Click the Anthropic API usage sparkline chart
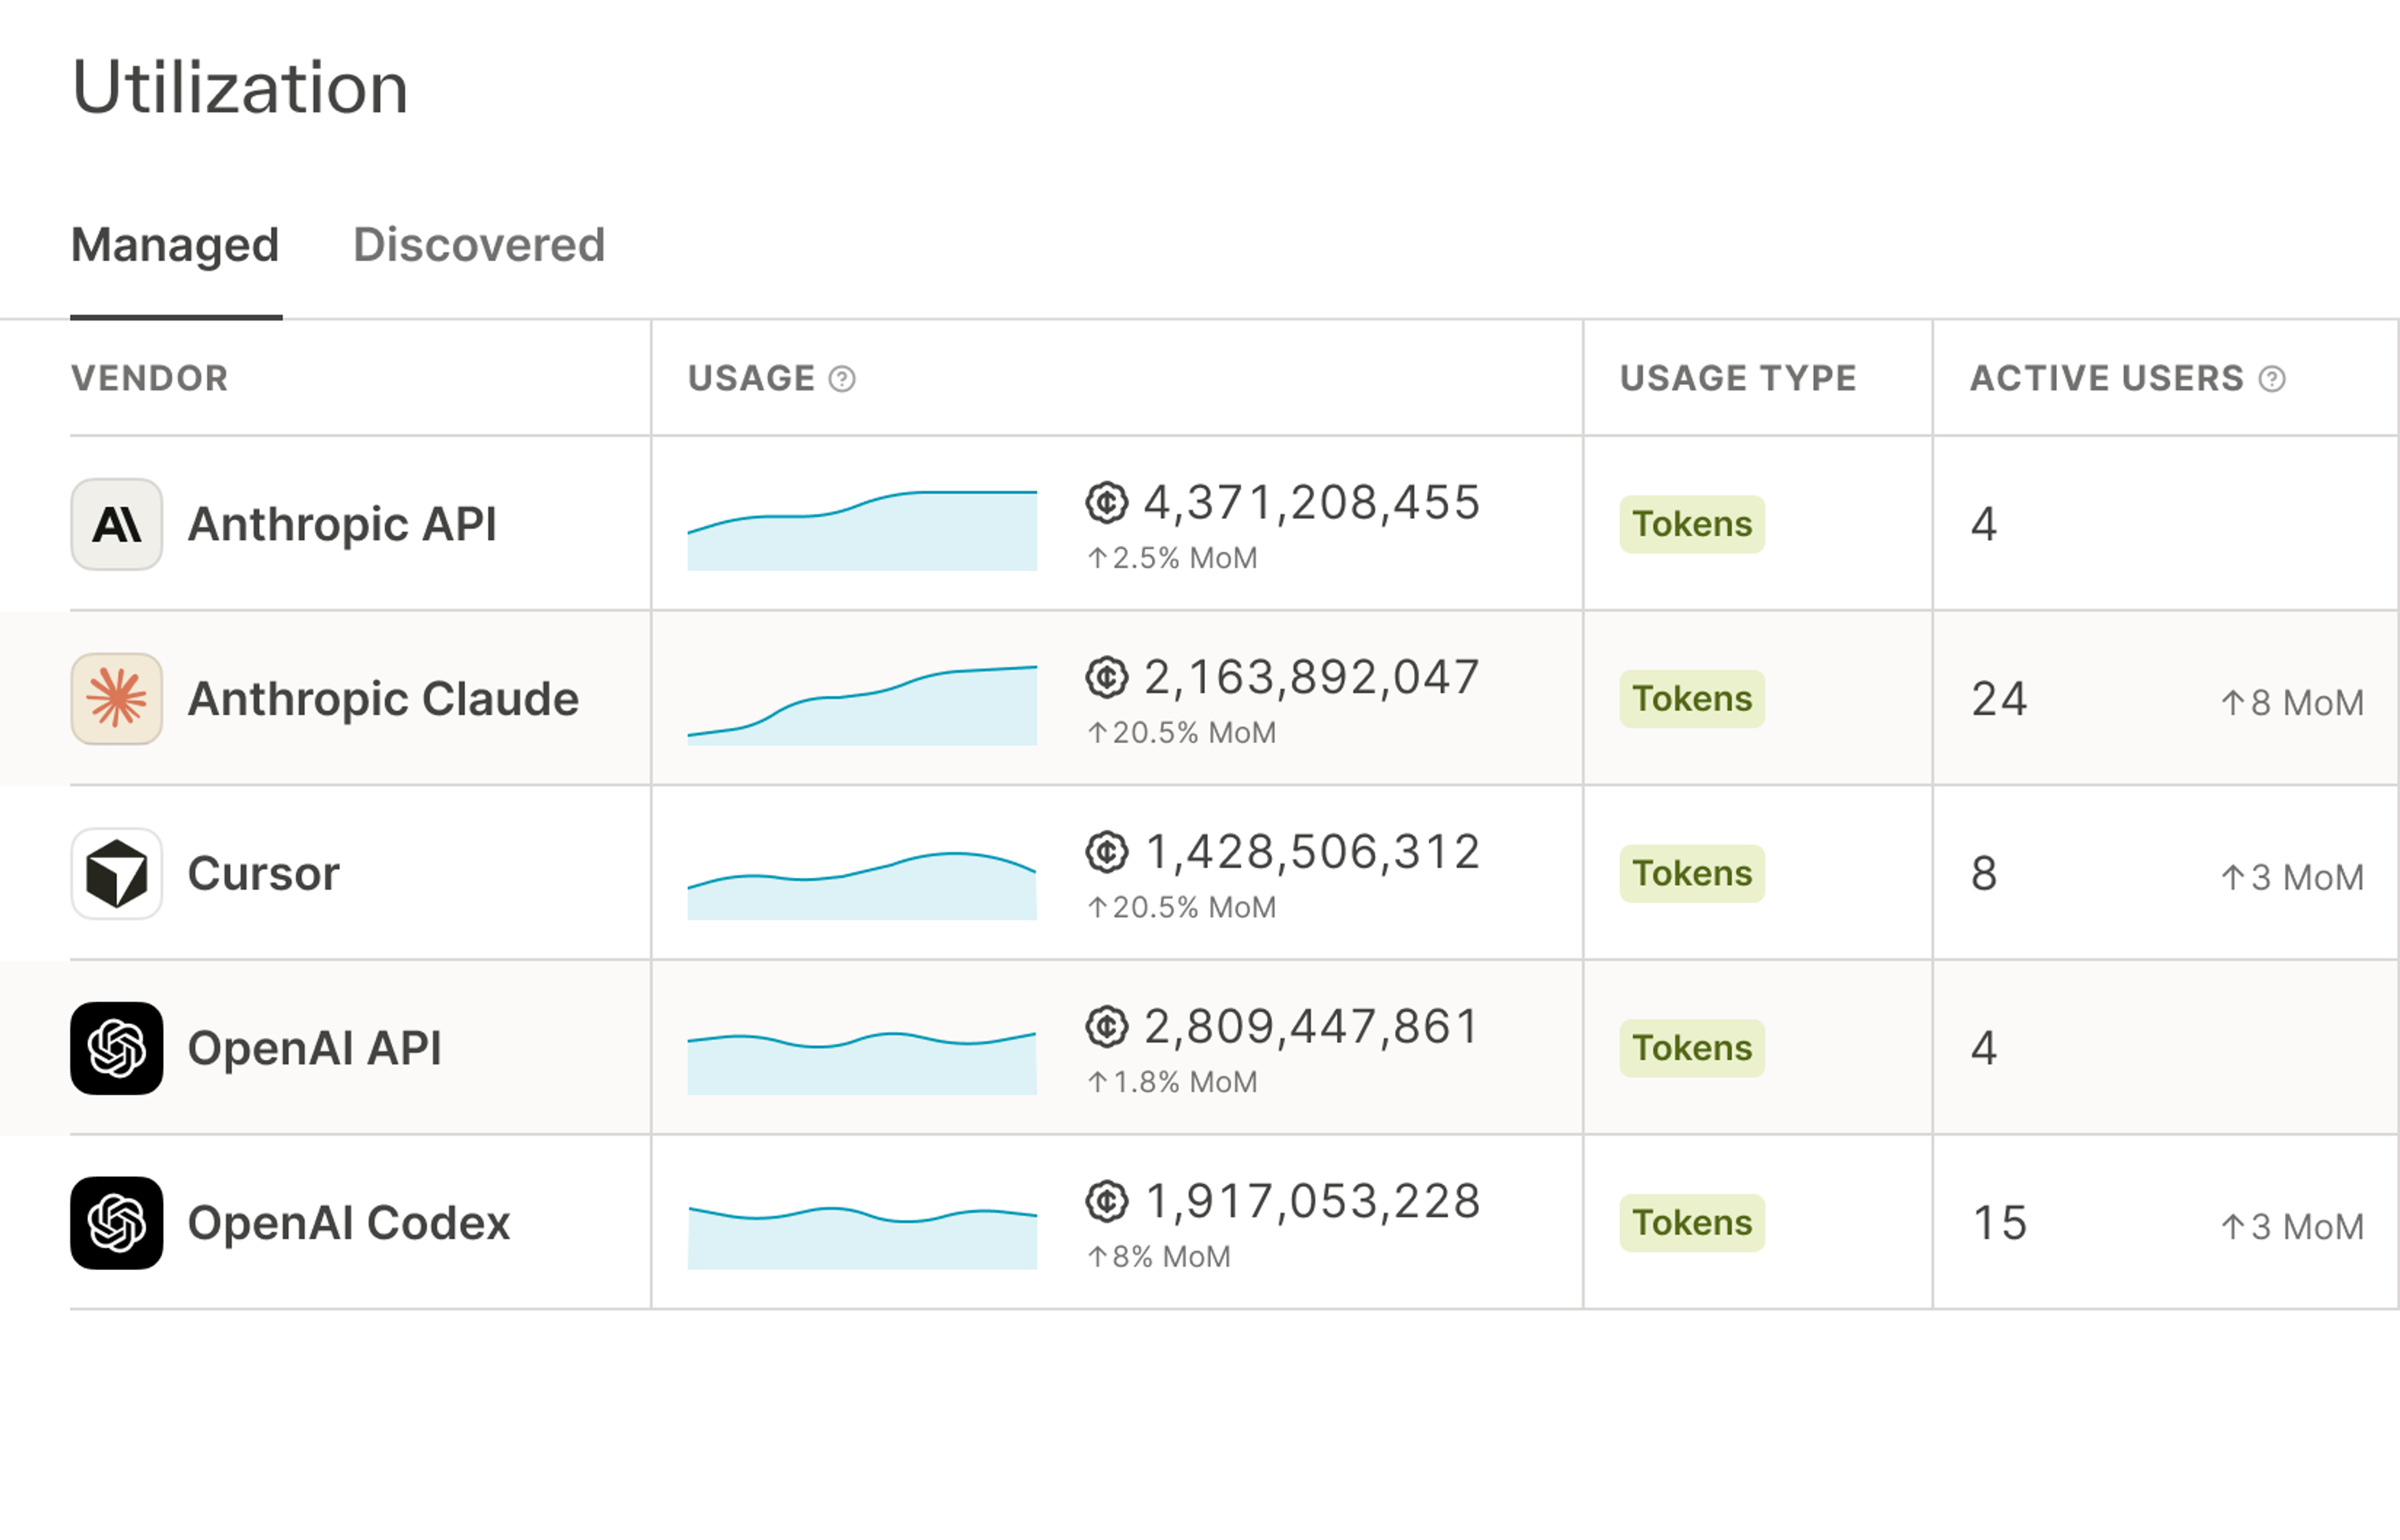The image size is (2400, 1540). pos(862,530)
